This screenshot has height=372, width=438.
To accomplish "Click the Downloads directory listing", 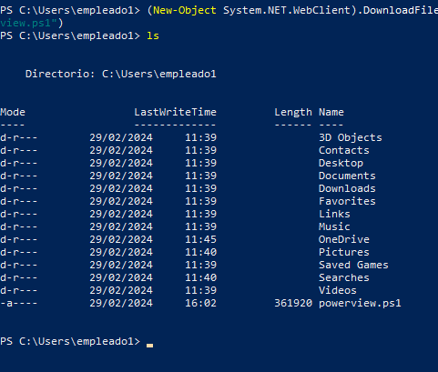I will (x=347, y=188).
